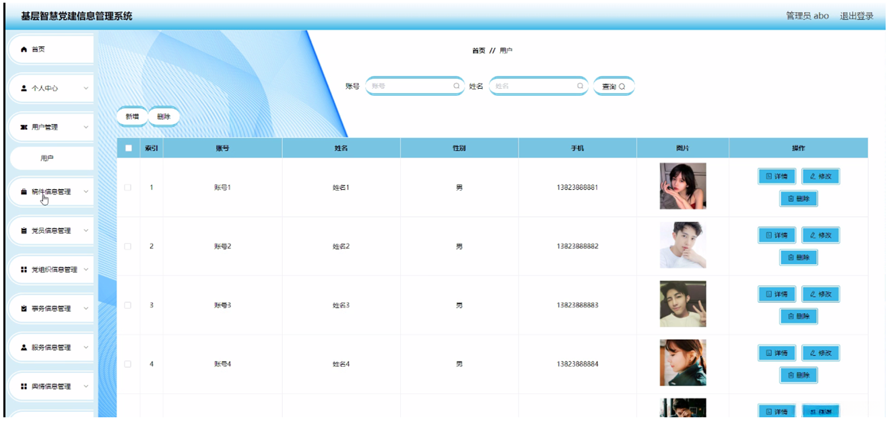The image size is (887, 422).
Task: Click the batch 删除 button above the table
Action: (164, 116)
